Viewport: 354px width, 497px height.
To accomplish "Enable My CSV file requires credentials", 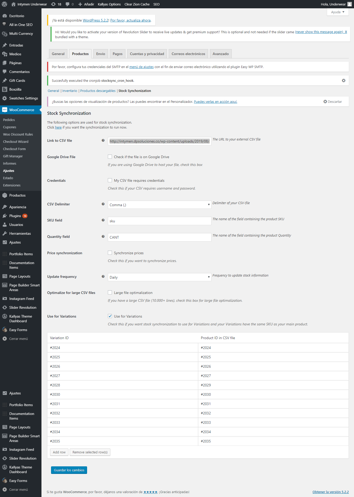I will 110,180.
